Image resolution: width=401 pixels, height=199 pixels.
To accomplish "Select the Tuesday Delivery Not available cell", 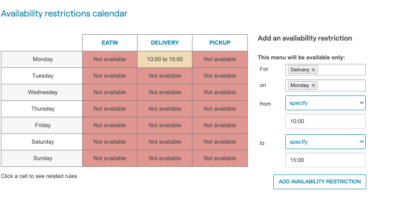I will pyautogui.click(x=165, y=76).
